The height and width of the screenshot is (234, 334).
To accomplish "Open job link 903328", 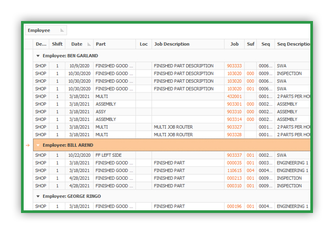I will point(234,135).
